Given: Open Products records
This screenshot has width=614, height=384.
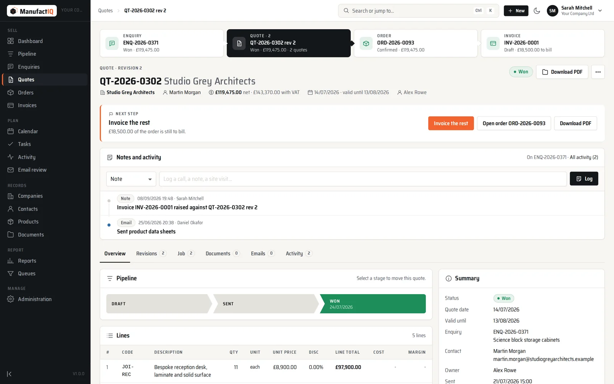Looking at the screenshot, I should click(45, 222).
